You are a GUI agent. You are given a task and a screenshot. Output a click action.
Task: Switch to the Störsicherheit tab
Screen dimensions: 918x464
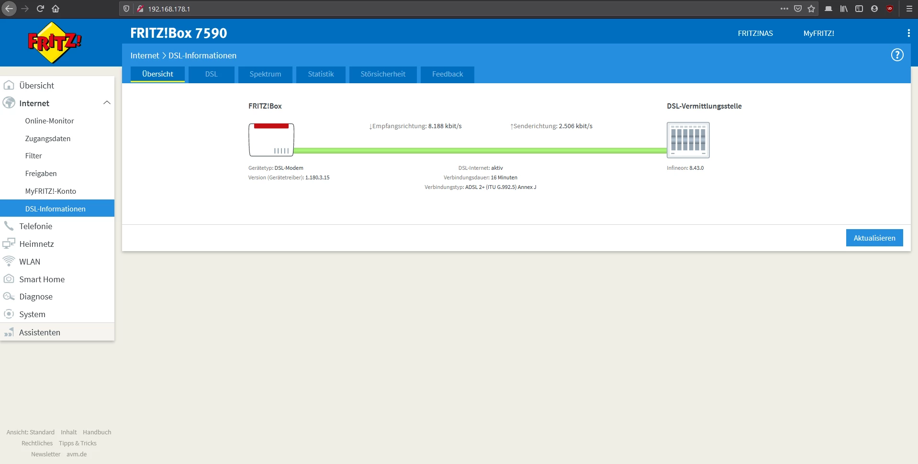[383, 74]
